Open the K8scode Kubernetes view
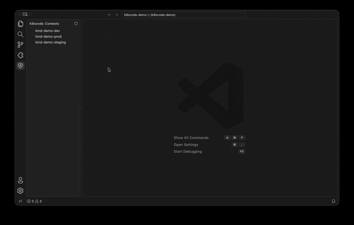 click(x=21, y=66)
